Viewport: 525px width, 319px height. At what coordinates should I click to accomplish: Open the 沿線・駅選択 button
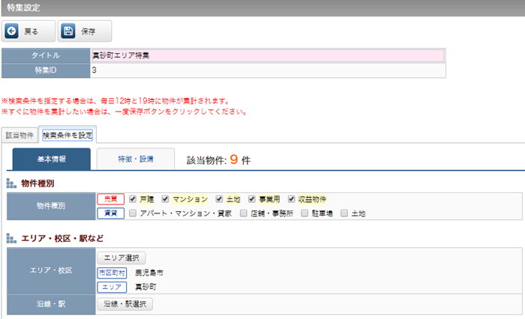point(125,304)
